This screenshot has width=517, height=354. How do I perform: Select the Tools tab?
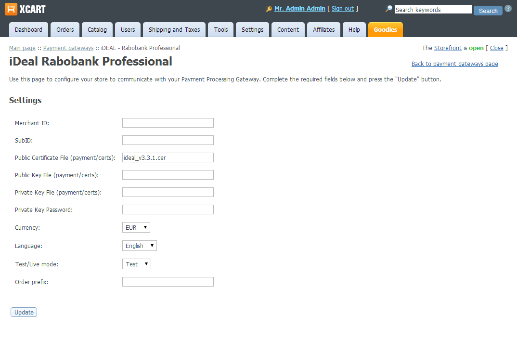pyautogui.click(x=221, y=30)
